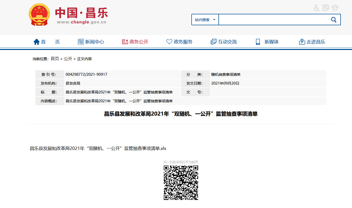Select the chat bubble icon beside 互动交流
The image size is (352, 208).
point(213,41)
